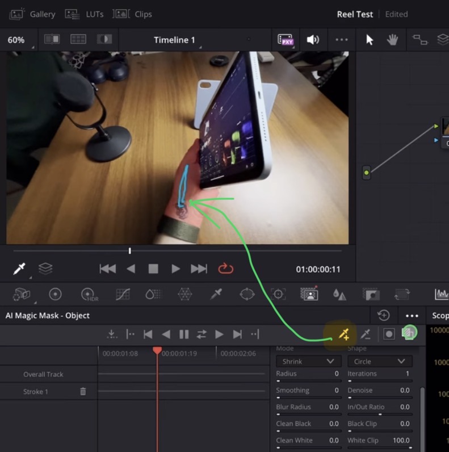Toggle loop playback

point(225,269)
